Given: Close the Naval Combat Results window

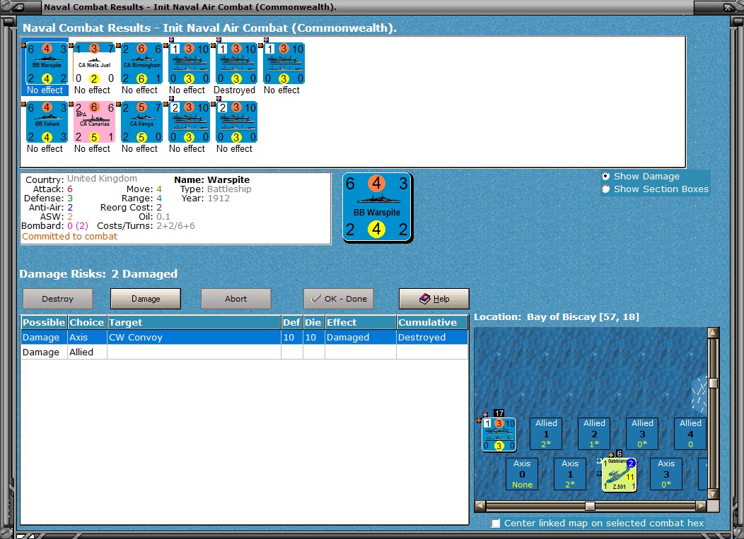Looking at the screenshot, I should click(729, 7).
